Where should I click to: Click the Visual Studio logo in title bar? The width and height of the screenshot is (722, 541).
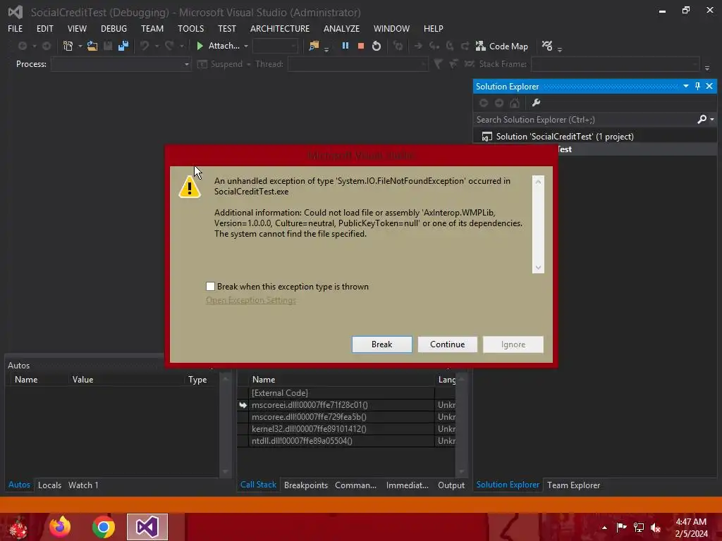point(16,13)
